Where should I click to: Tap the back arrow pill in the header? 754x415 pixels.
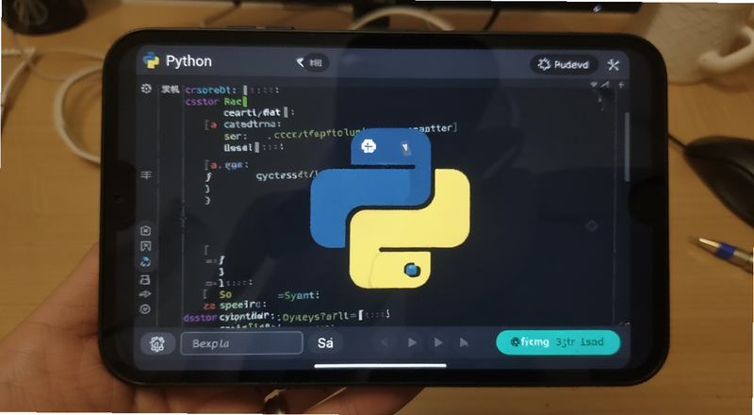point(313,62)
